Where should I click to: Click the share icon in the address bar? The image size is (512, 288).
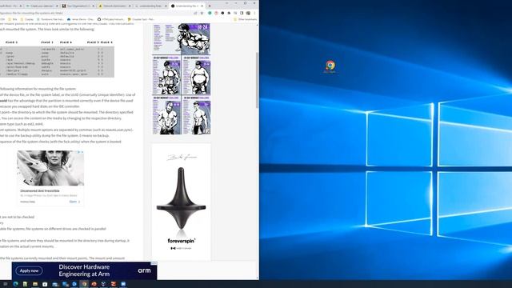point(195,13)
